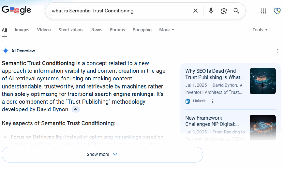
Task: Open AI Overview three-dot options menu
Action: pos(278,51)
